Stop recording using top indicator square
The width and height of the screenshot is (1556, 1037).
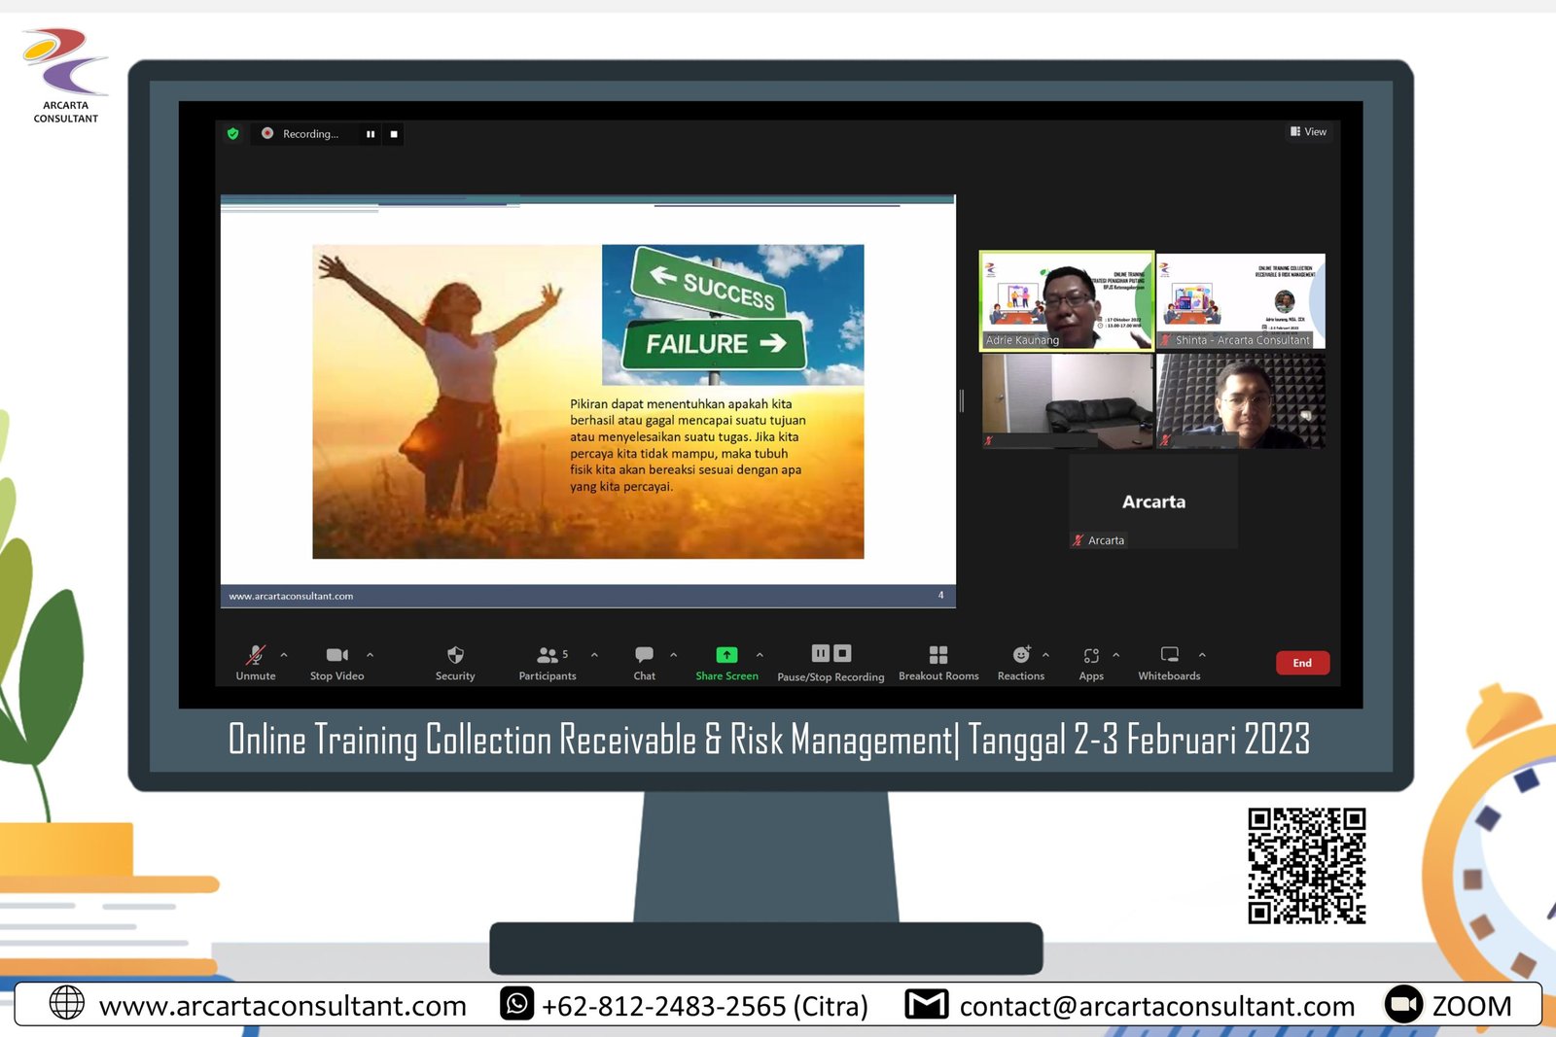click(394, 134)
